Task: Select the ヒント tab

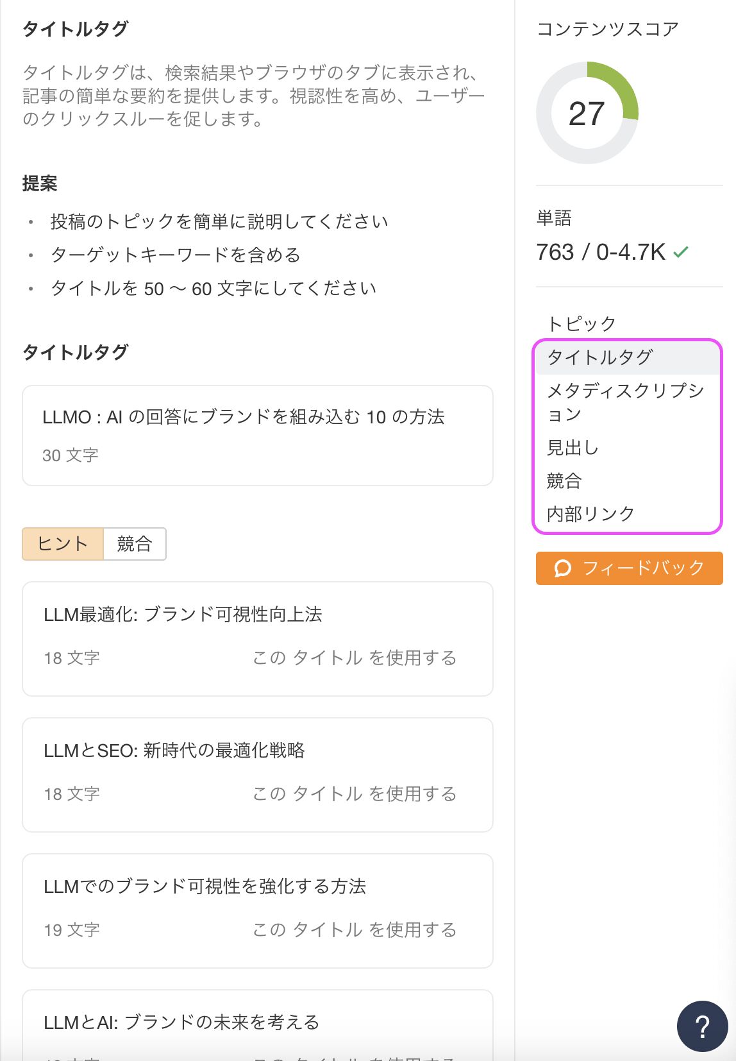Action: click(63, 544)
